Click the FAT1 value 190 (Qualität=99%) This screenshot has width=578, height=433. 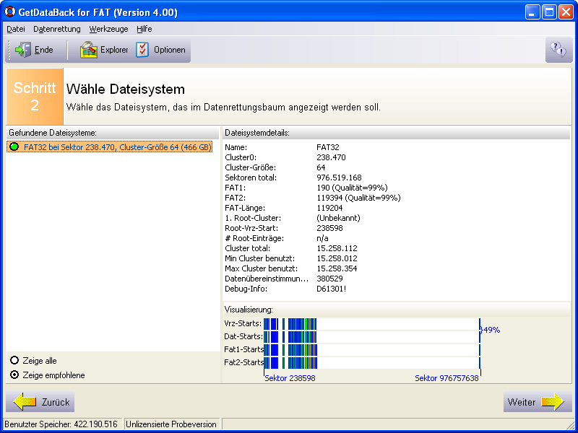pyautogui.click(x=352, y=188)
